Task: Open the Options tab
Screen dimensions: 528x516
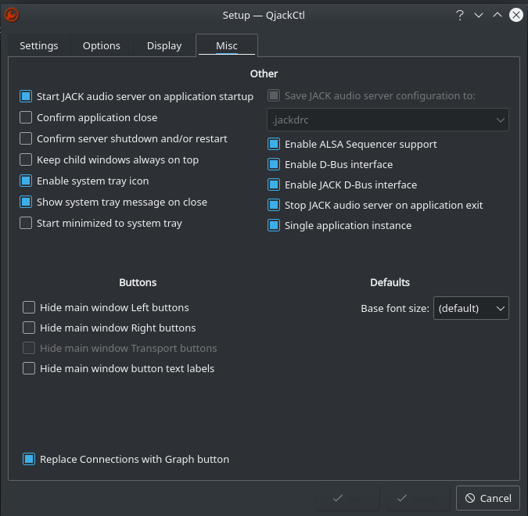Action: [x=102, y=46]
